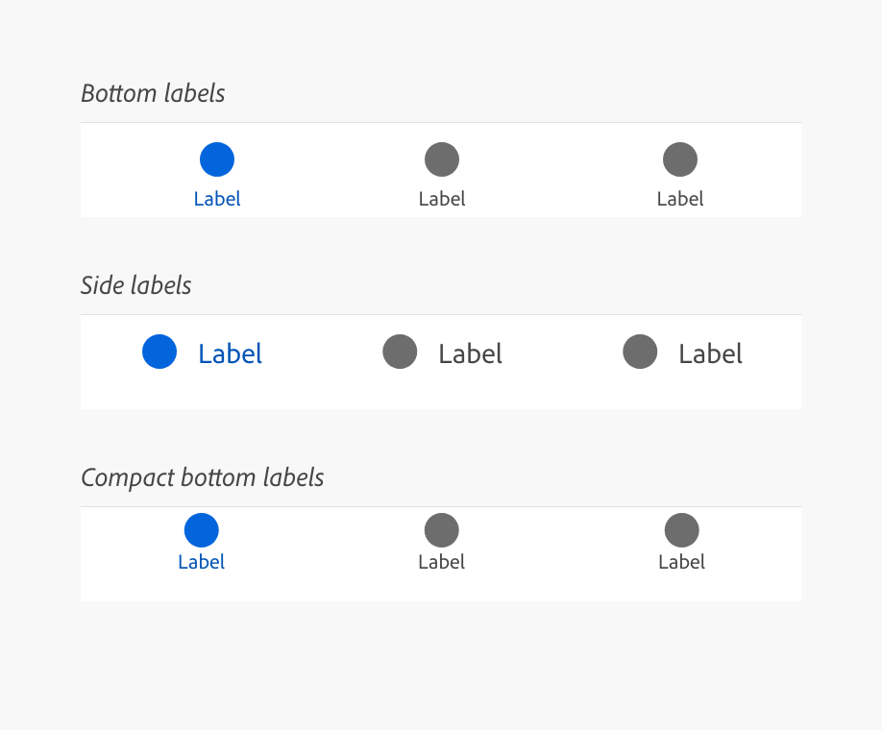The height and width of the screenshot is (730, 882).
Task: Click the Compact bottom labels heading
Action: (x=202, y=477)
